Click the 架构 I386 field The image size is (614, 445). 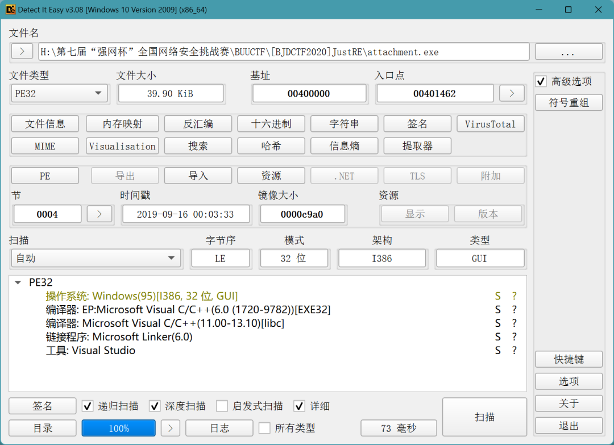pyautogui.click(x=382, y=259)
